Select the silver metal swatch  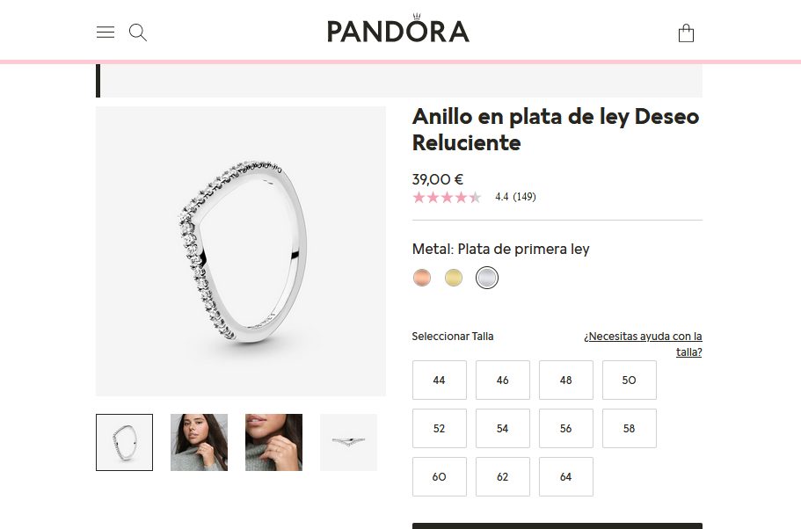487,278
